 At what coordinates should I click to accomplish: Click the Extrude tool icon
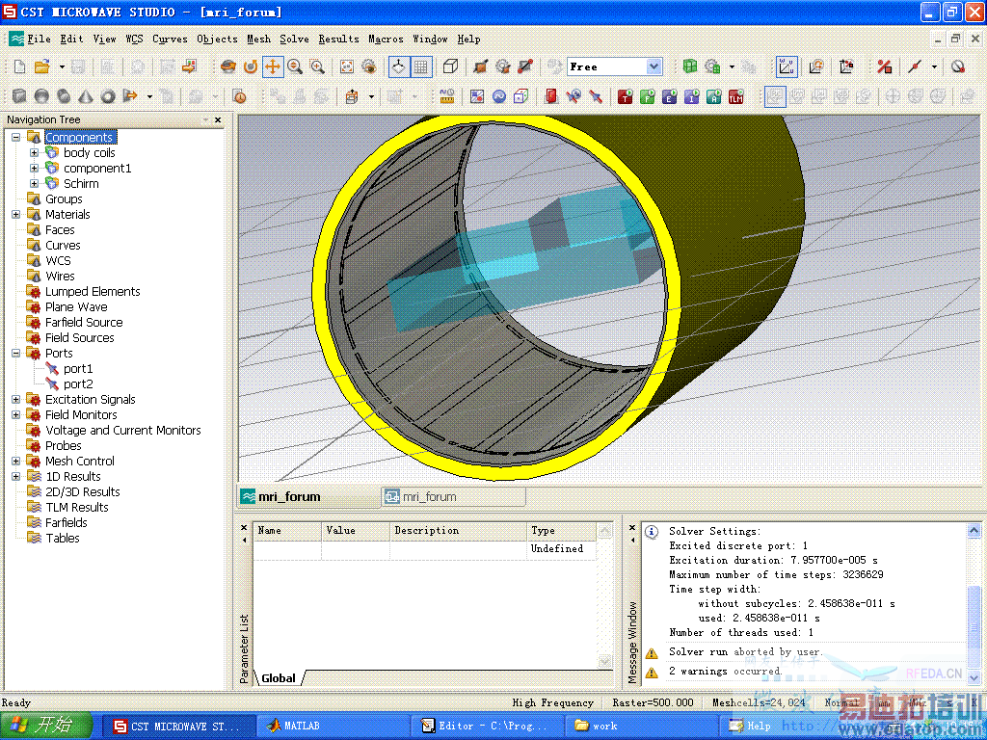click(130, 96)
